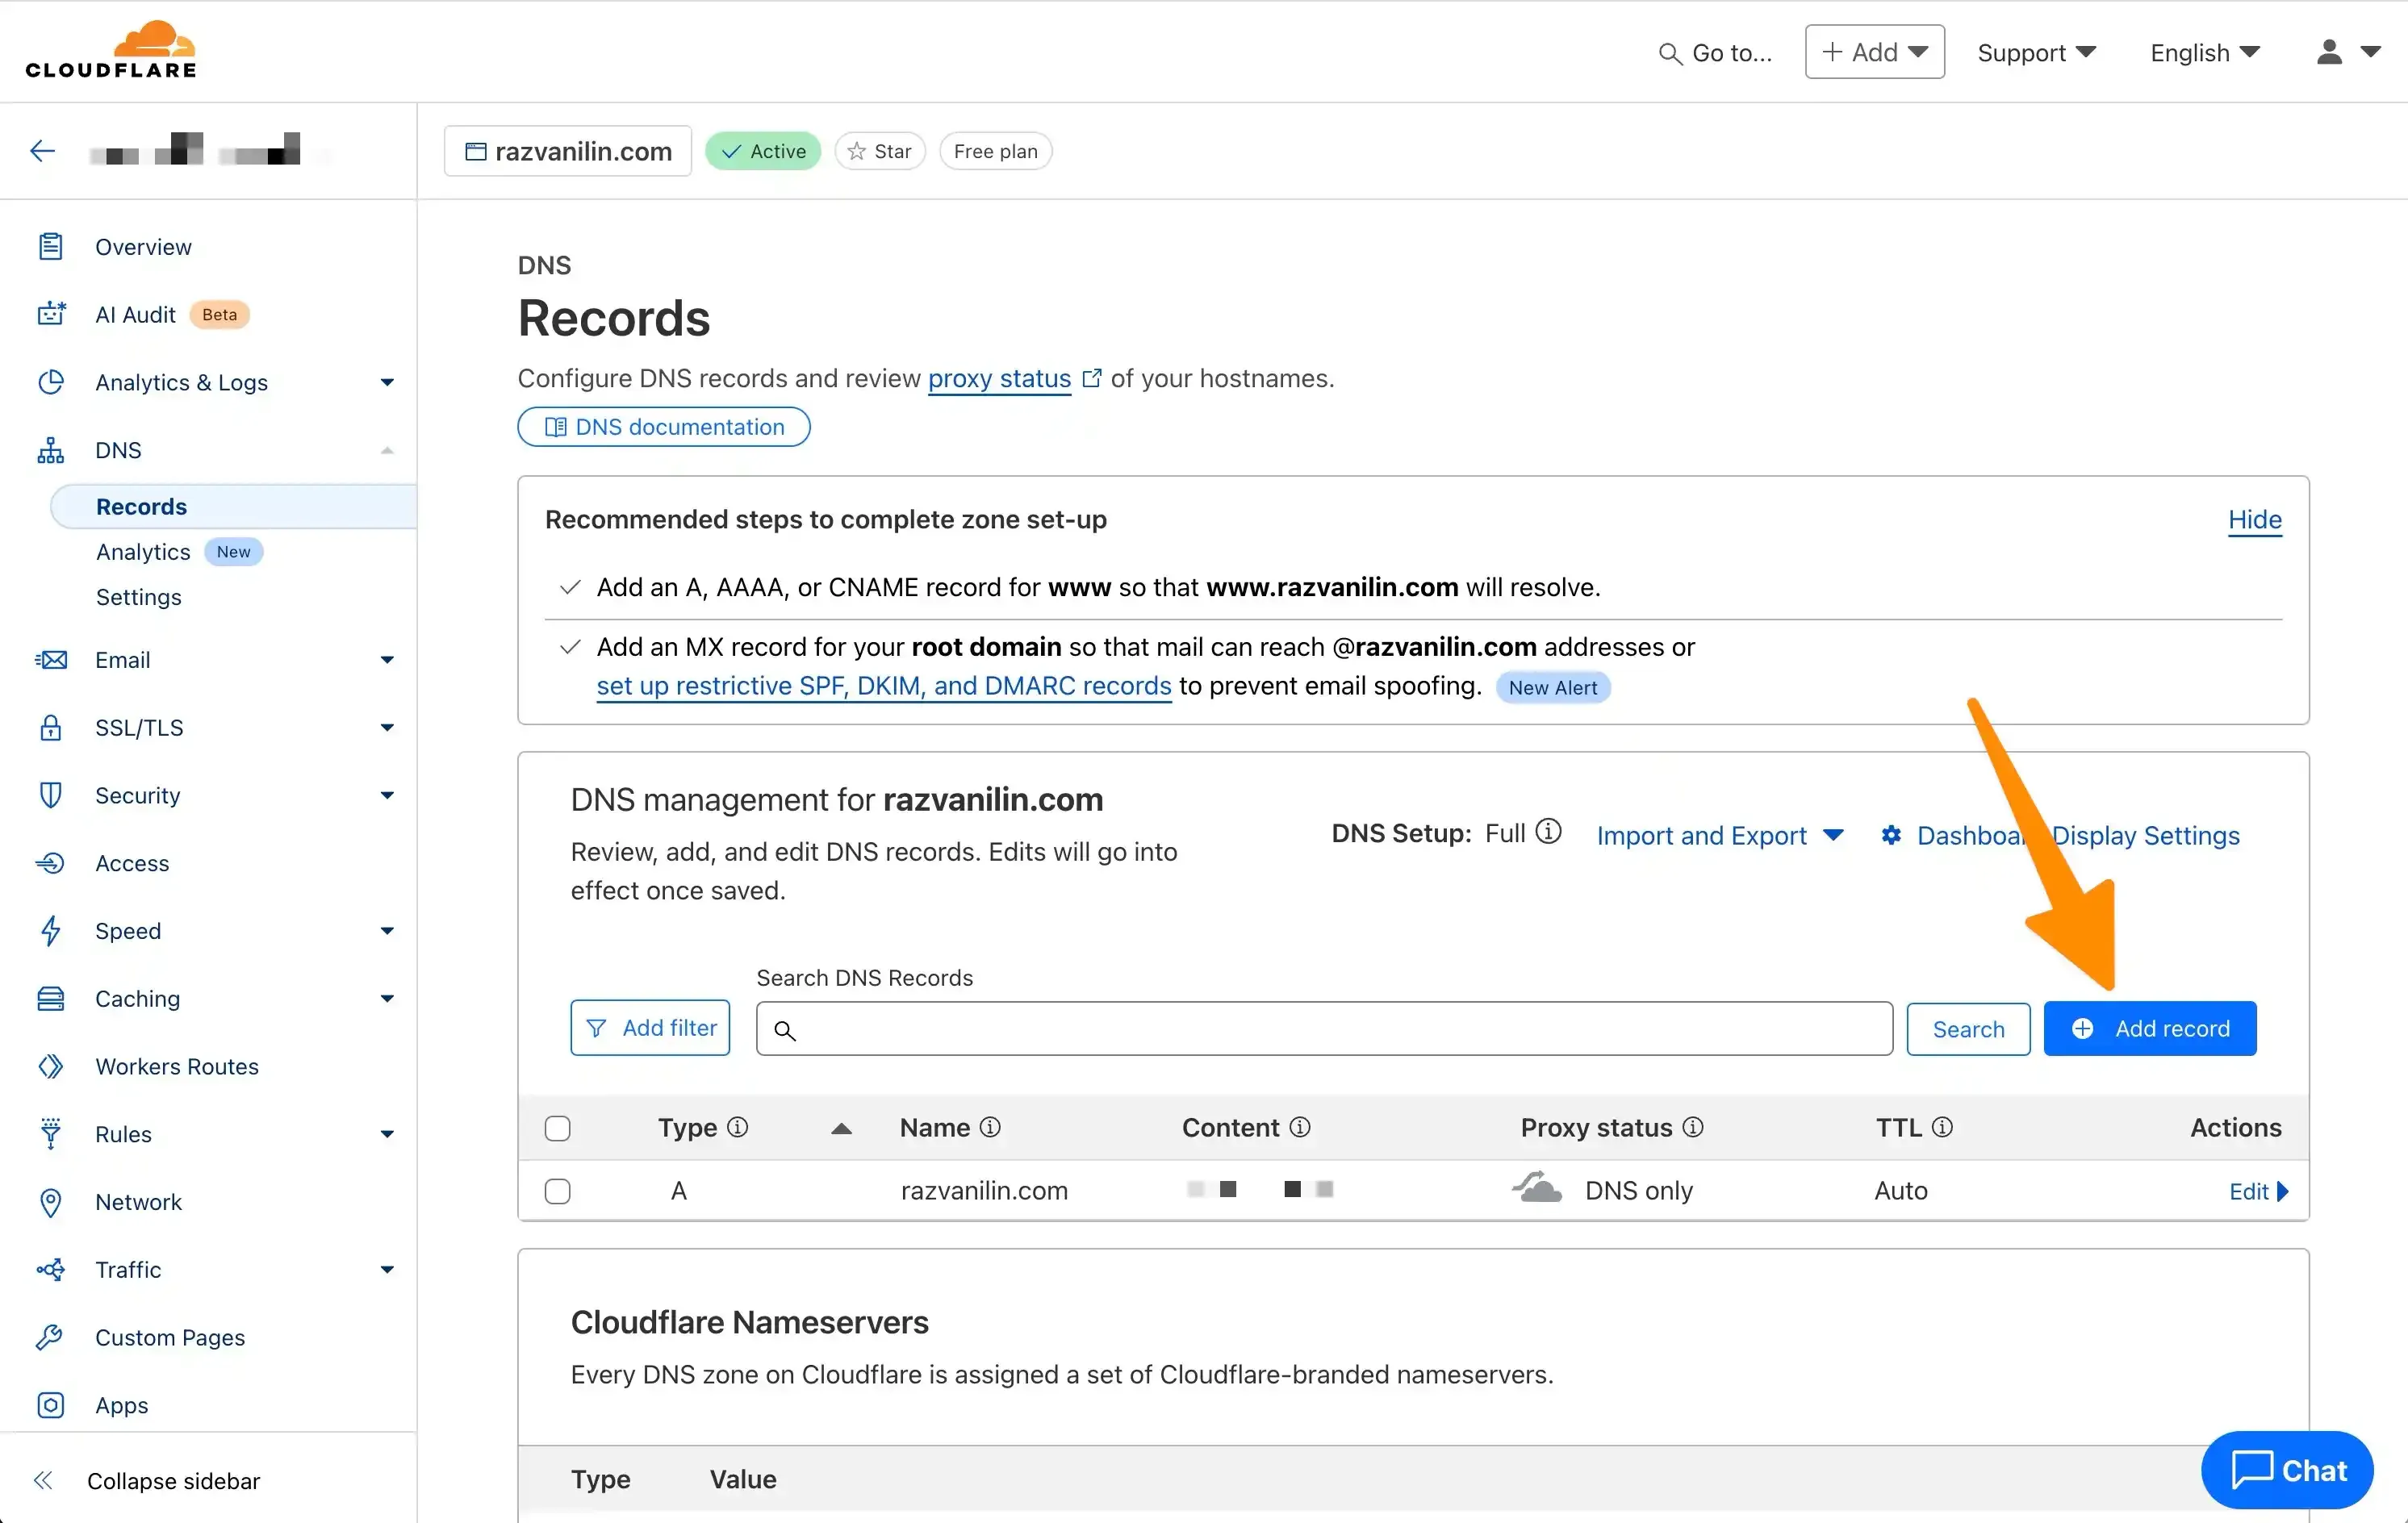Click the Add record button
This screenshot has height=1523, width=2408.
[2150, 1029]
